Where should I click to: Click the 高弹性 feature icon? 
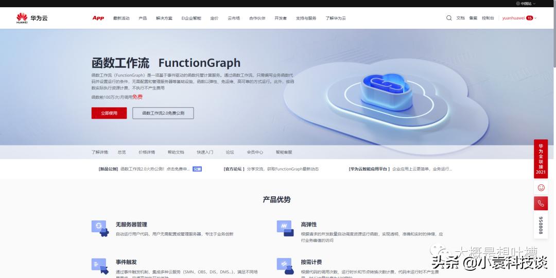[285, 229]
